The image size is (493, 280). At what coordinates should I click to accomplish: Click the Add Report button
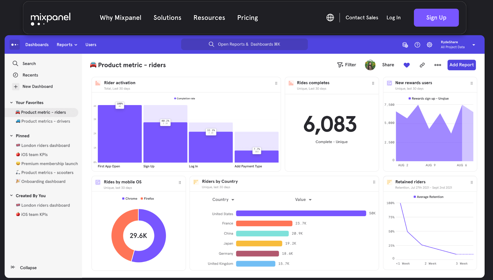461,65
